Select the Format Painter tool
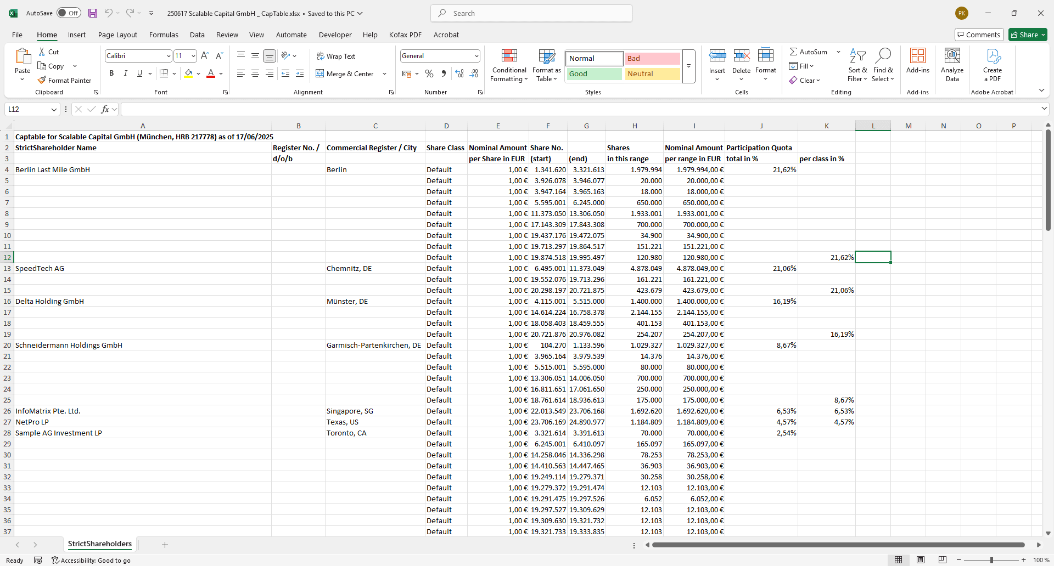This screenshot has width=1054, height=566. point(65,80)
